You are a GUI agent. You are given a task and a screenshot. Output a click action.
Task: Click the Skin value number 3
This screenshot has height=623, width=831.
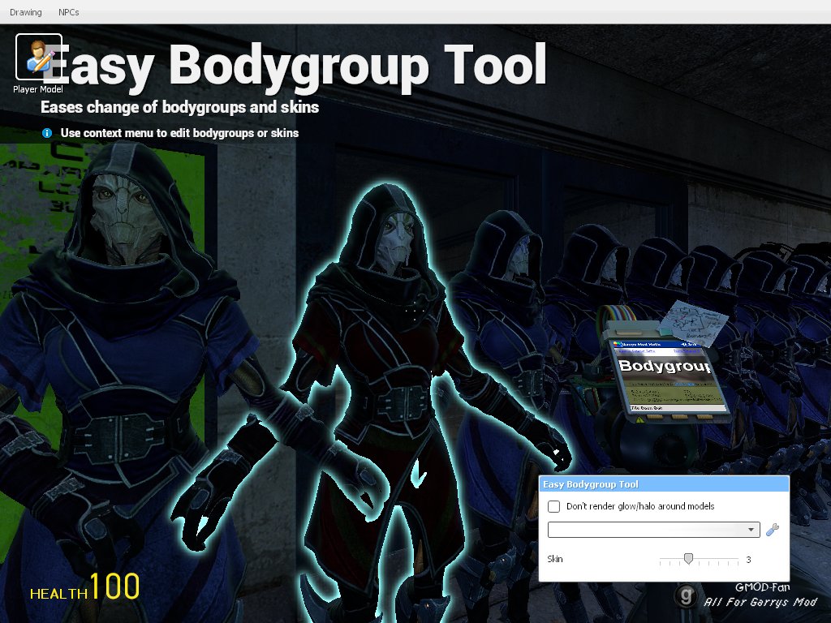pos(748,560)
